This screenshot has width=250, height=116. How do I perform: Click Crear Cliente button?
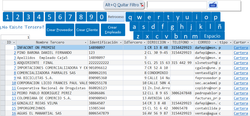click(x=87, y=30)
